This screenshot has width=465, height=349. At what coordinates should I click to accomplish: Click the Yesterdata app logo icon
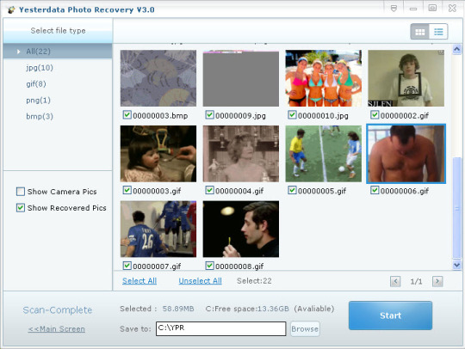pos(11,9)
